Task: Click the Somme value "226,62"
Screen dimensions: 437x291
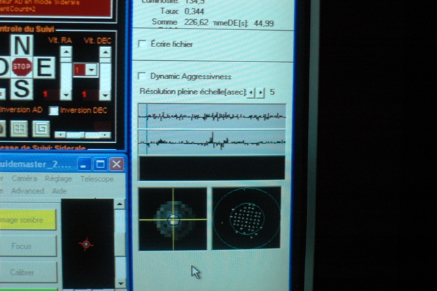Action: (196, 22)
